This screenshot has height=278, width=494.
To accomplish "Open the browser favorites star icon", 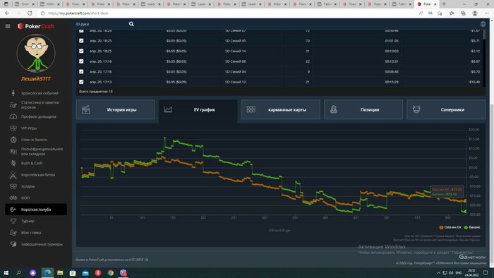I will (452, 13).
